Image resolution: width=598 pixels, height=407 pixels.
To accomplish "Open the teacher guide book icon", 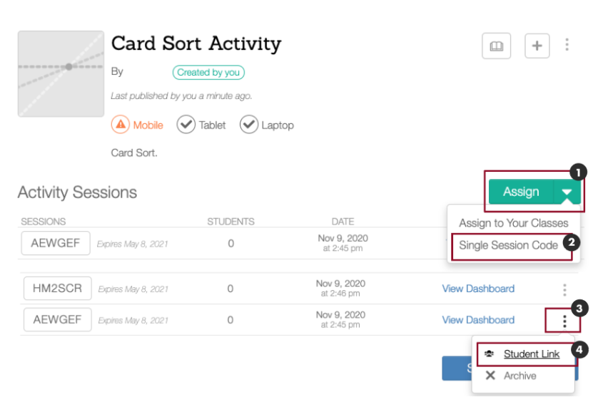I will point(496,46).
